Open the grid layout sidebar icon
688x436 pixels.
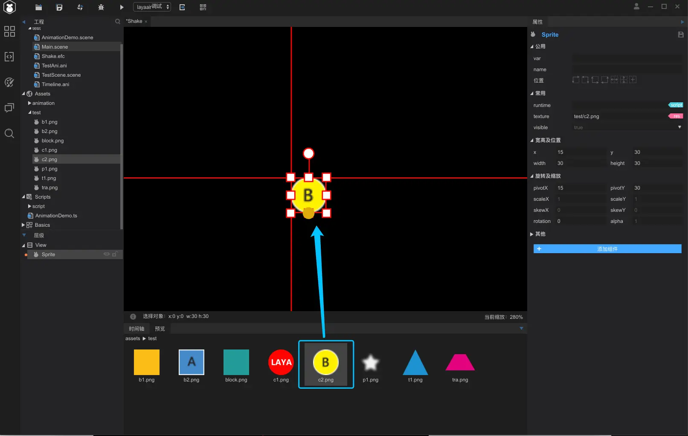point(9,31)
